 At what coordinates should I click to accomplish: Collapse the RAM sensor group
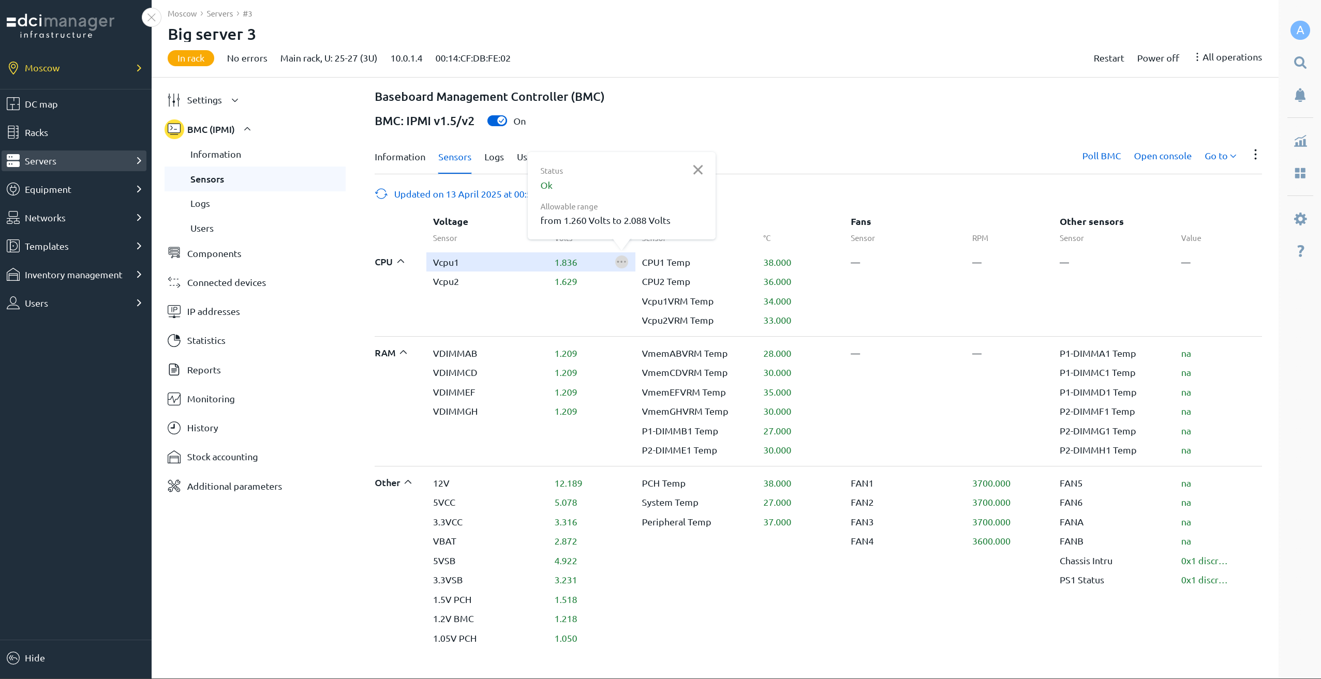pyautogui.click(x=404, y=353)
